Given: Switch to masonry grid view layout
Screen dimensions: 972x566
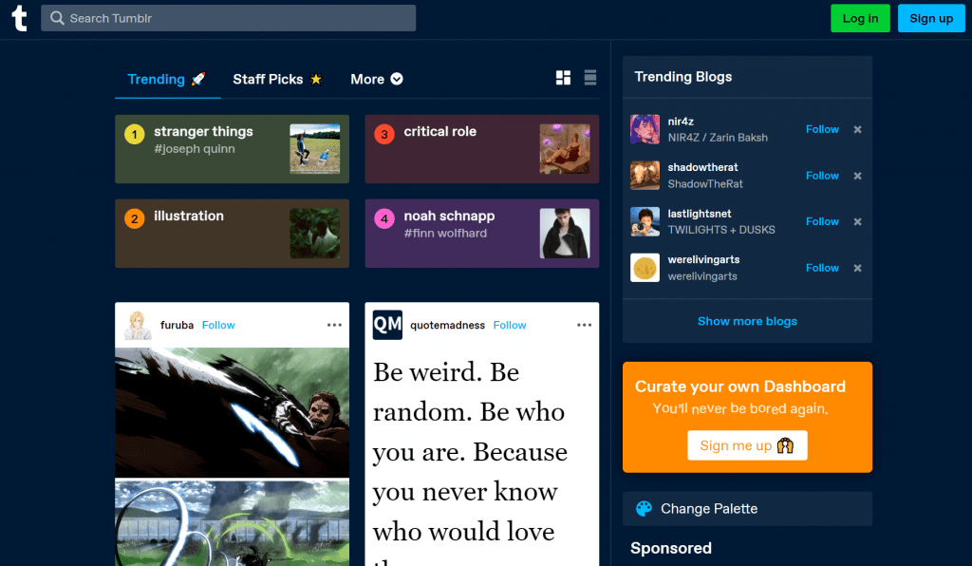Looking at the screenshot, I should point(562,78).
